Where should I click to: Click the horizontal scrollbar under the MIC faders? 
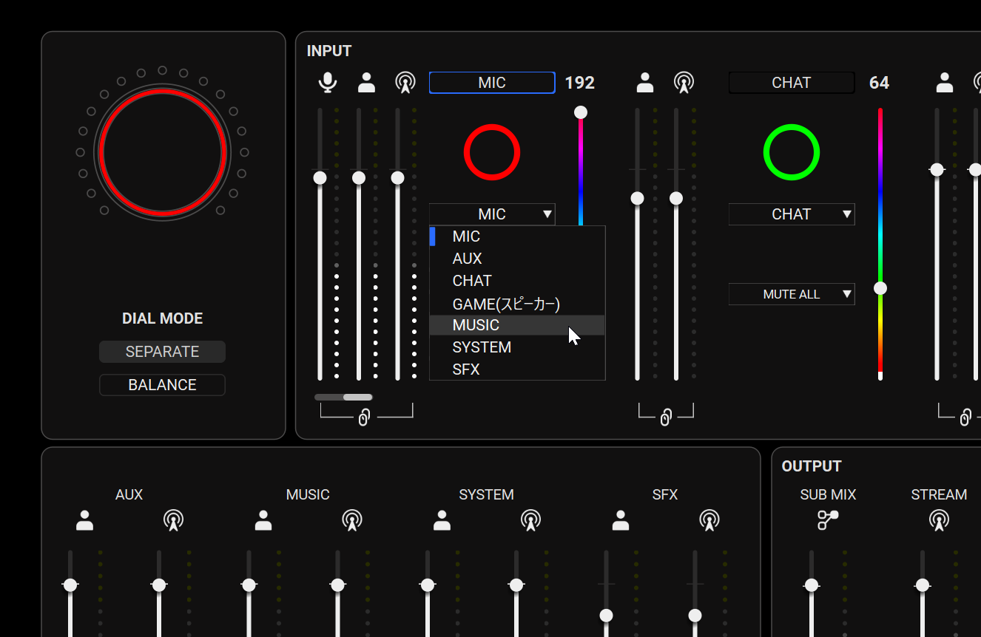pyautogui.click(x=343, y=397)
